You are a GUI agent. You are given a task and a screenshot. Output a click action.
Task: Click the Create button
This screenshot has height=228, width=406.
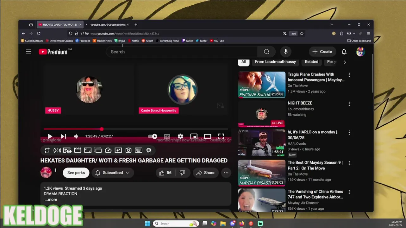(322, 52)
